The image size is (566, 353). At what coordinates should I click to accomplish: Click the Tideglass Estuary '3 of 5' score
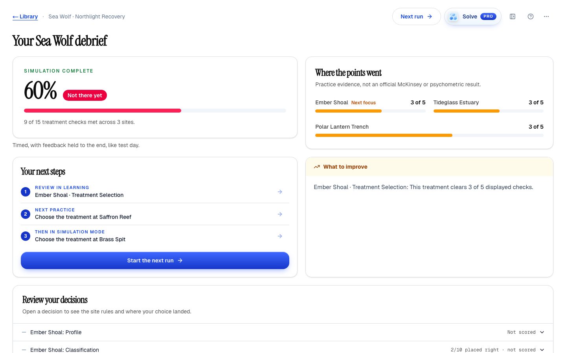coord(536,102)
